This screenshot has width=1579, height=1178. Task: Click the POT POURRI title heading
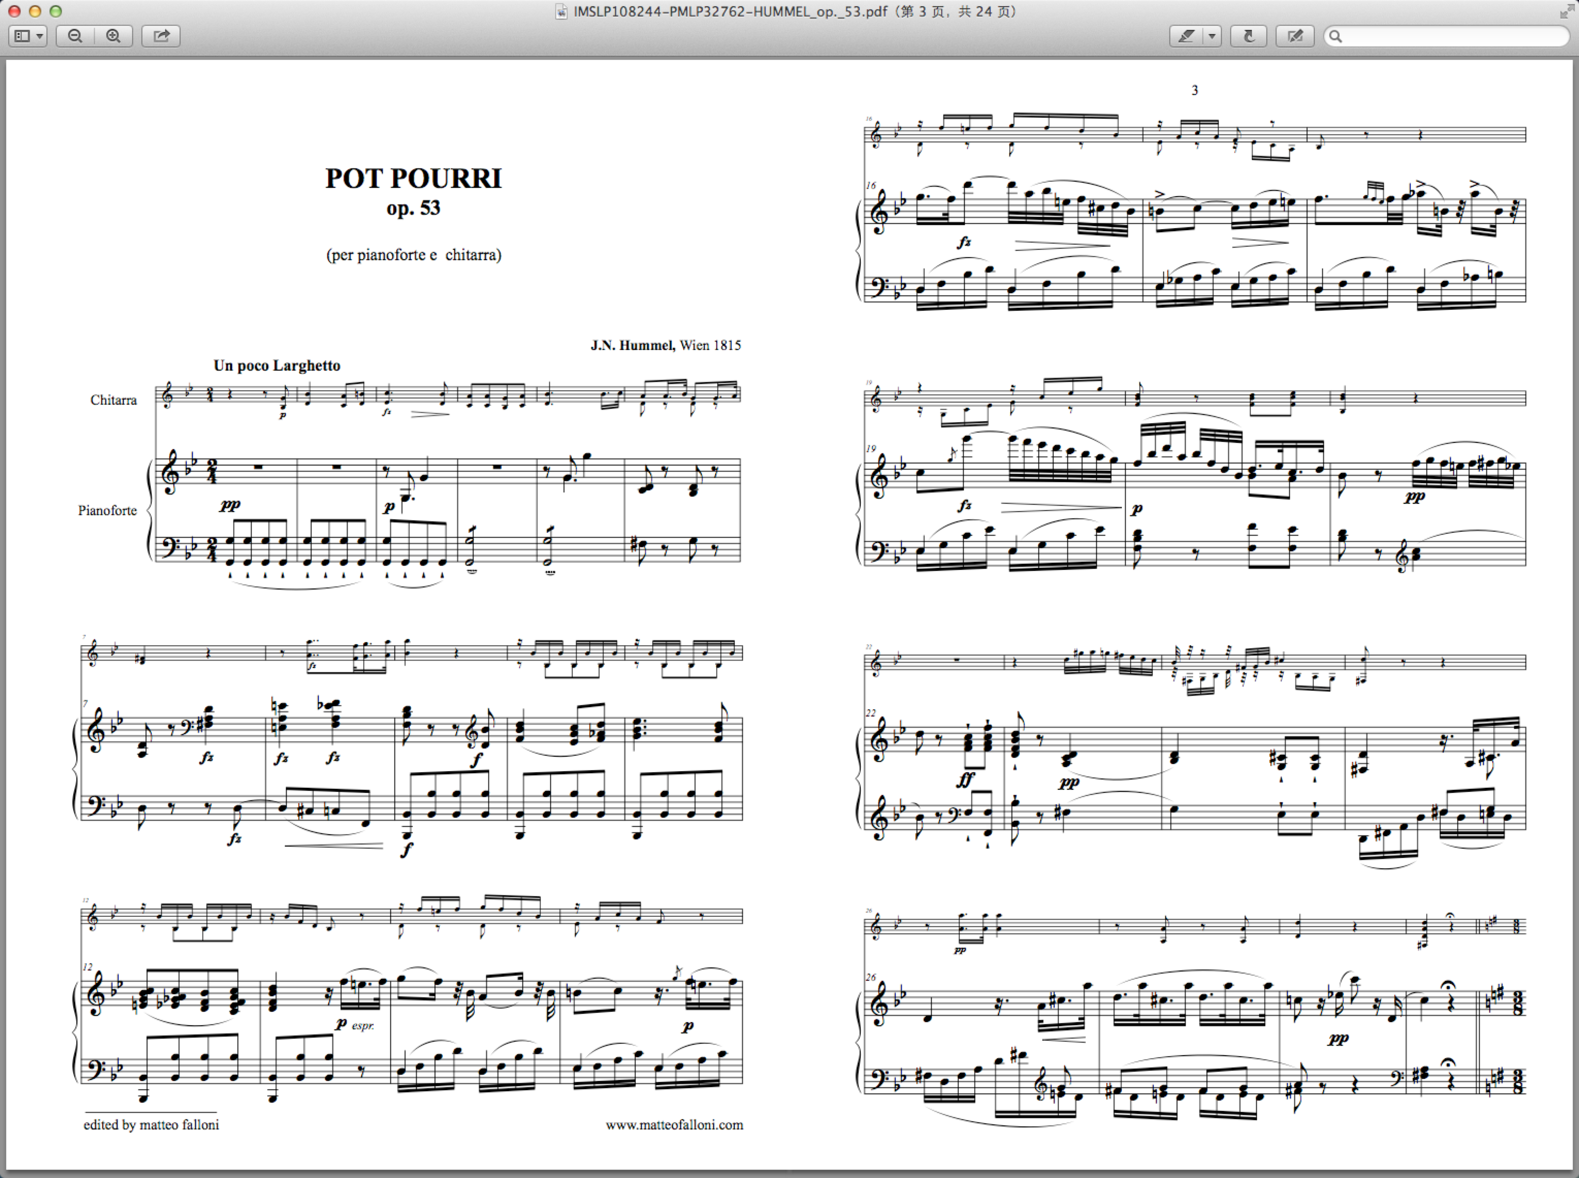[413, 178]
